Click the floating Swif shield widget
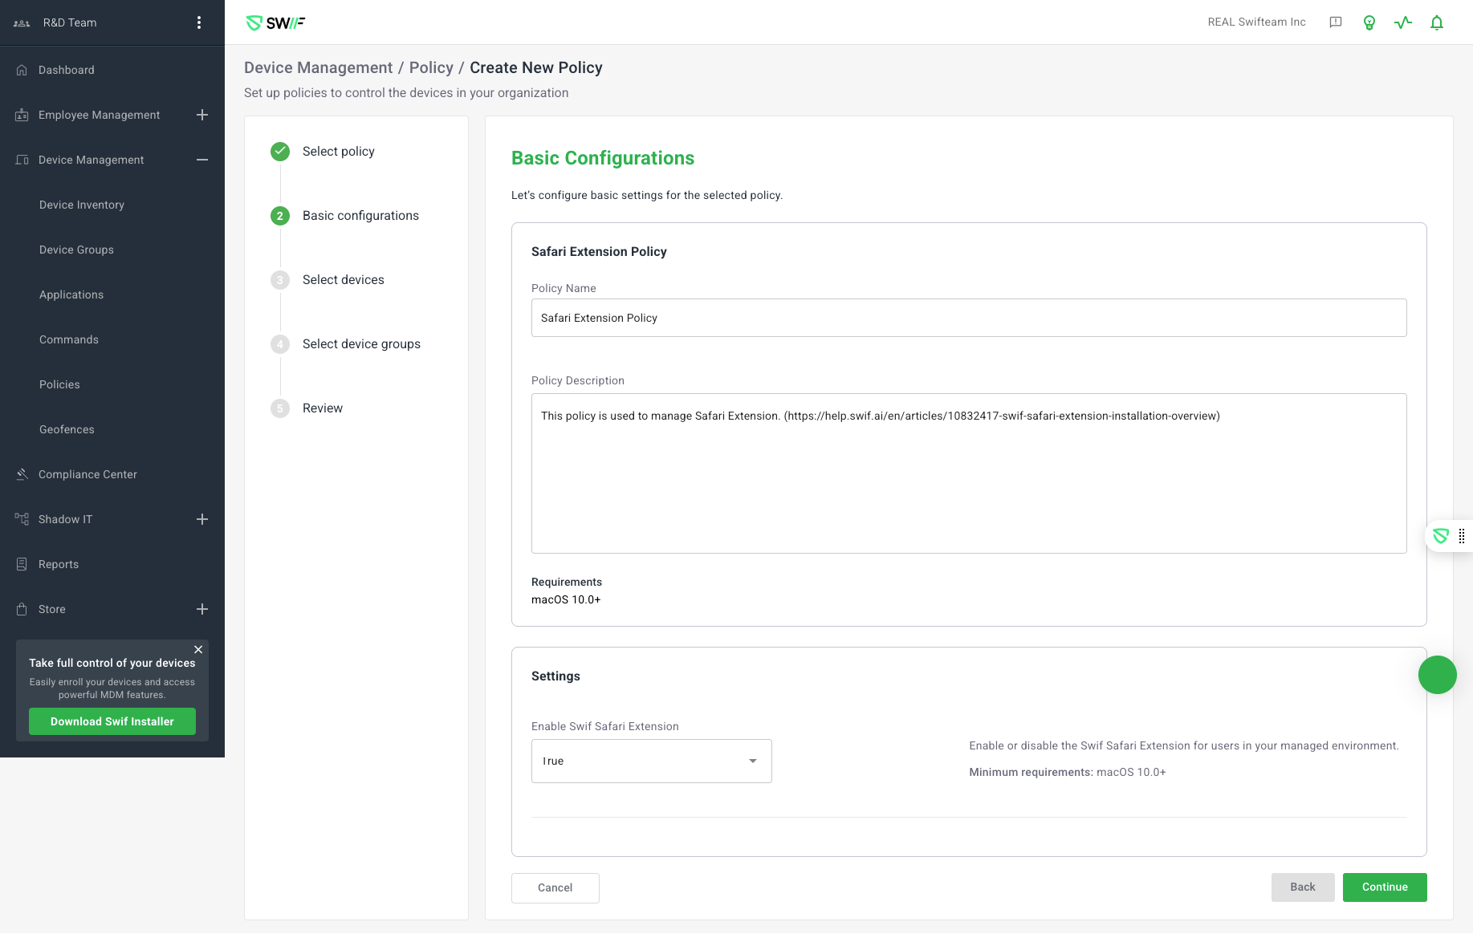 click(1441, 536)
